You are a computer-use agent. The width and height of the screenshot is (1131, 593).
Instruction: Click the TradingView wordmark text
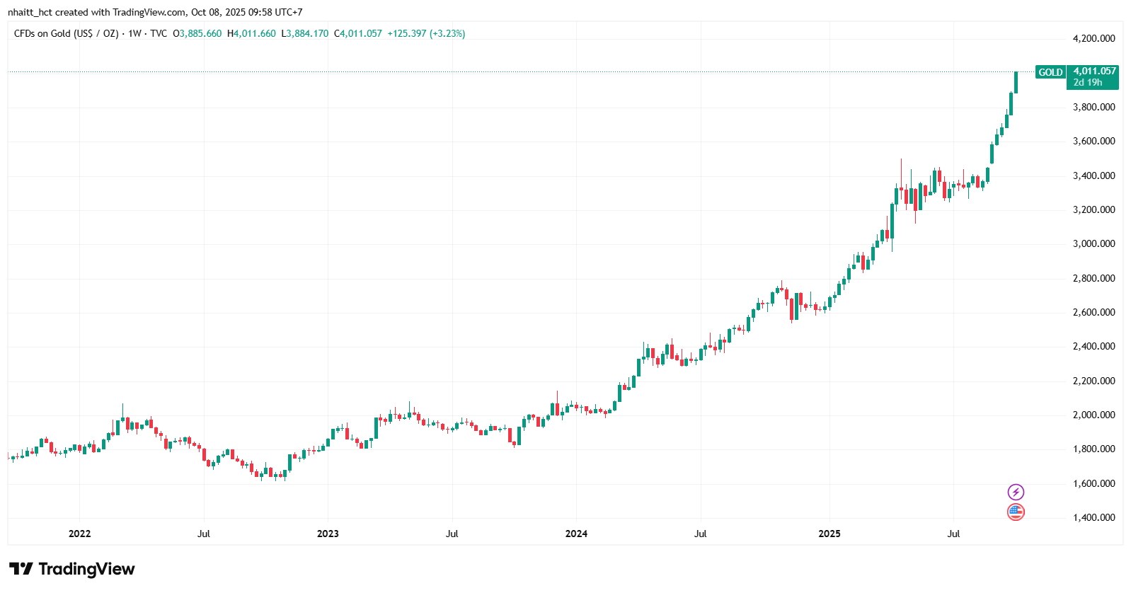86,569
